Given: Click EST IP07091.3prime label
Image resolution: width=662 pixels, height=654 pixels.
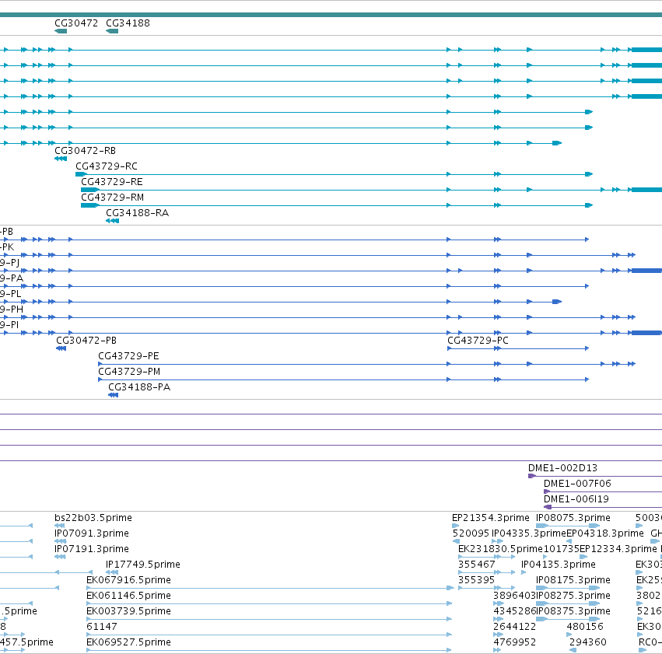Looking at the screenshot, I should pyautogui.click(x=92, y=533).
